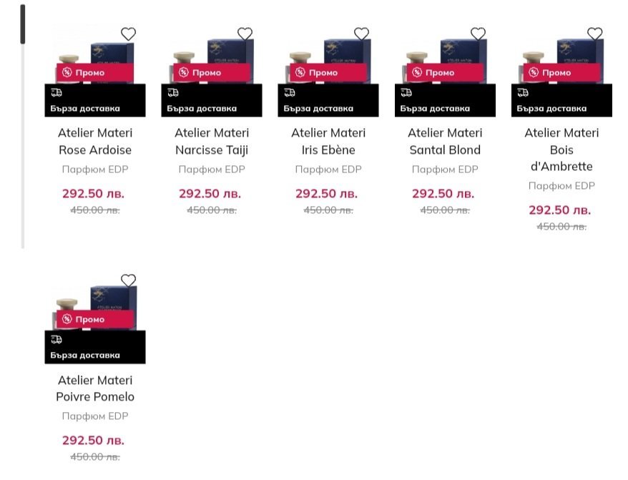Click 292.50 лв. price of Poivre Pomelo
628x480 pixels.
tap(93, 440)
